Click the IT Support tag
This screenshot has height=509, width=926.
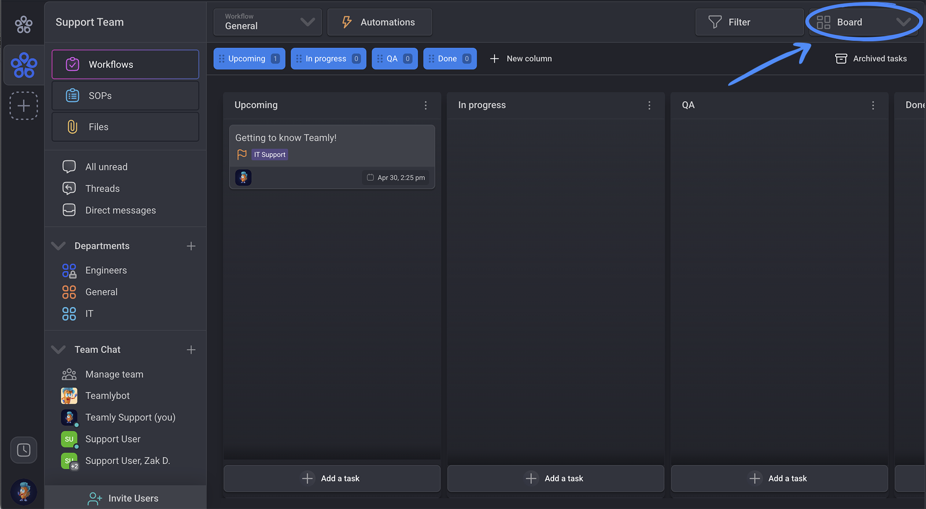pyautogui.click(x=270, y=155)
